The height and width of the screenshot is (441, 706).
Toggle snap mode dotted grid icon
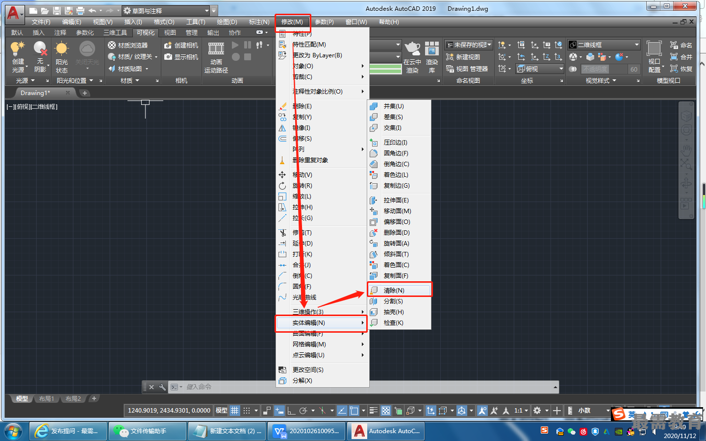tap(247, 411)
